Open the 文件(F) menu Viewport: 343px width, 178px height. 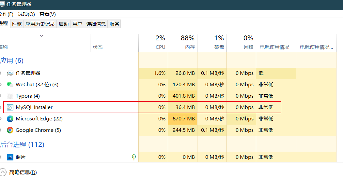[6, 14]
